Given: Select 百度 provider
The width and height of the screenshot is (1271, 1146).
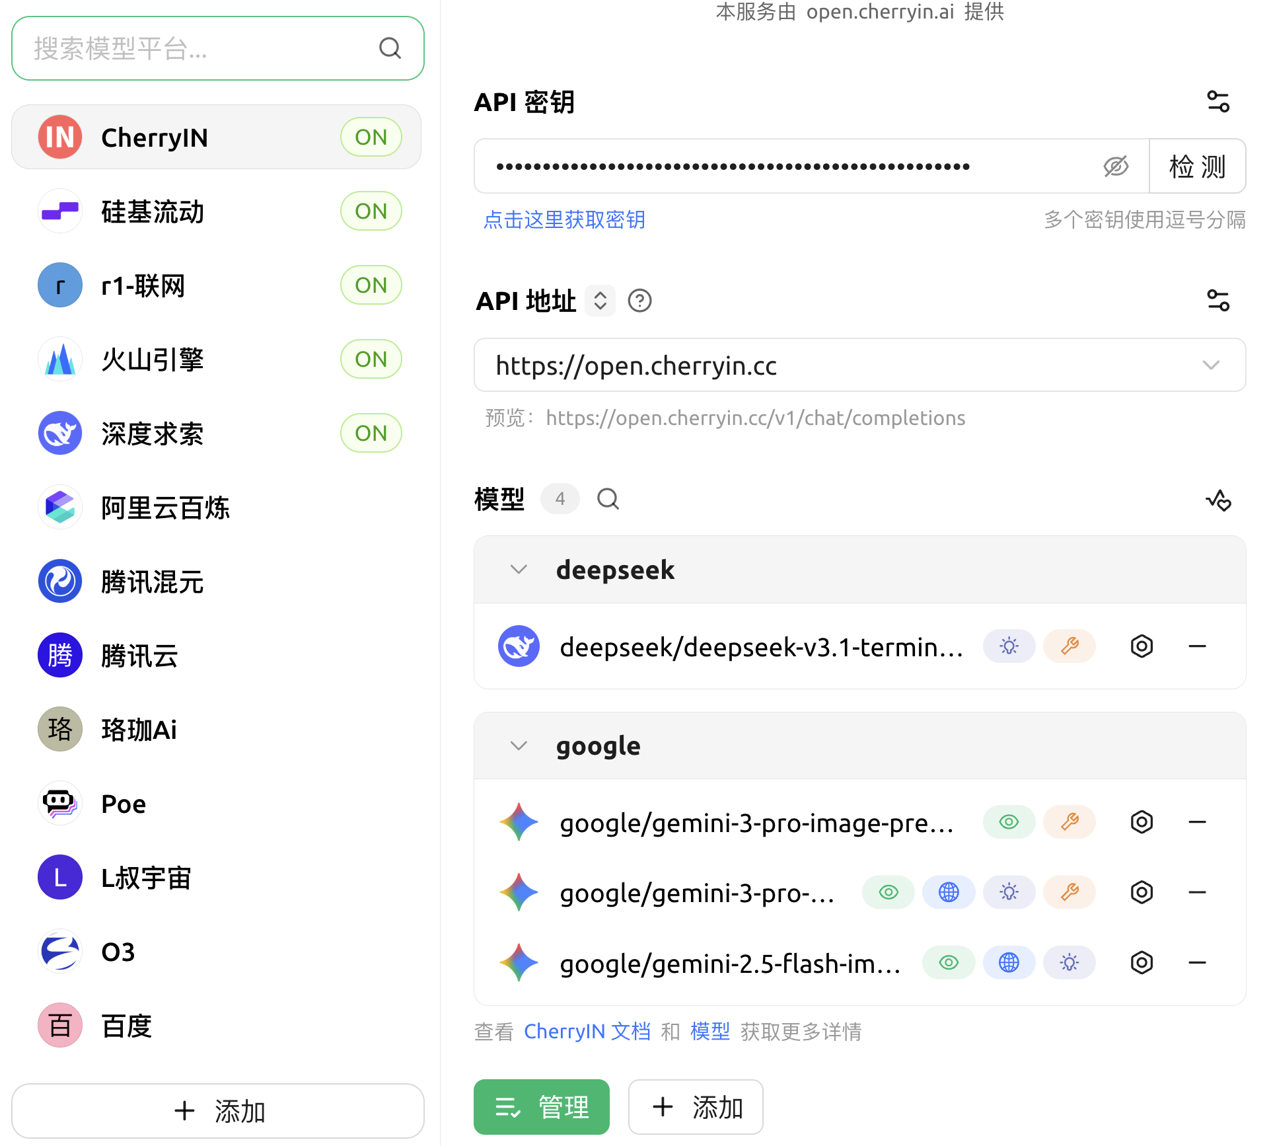Looking at the screenshot, I should 217,1026.
